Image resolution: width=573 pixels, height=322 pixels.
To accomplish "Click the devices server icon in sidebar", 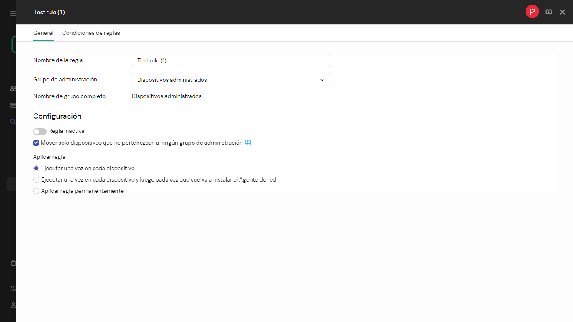I will click(x=13, y=105).
